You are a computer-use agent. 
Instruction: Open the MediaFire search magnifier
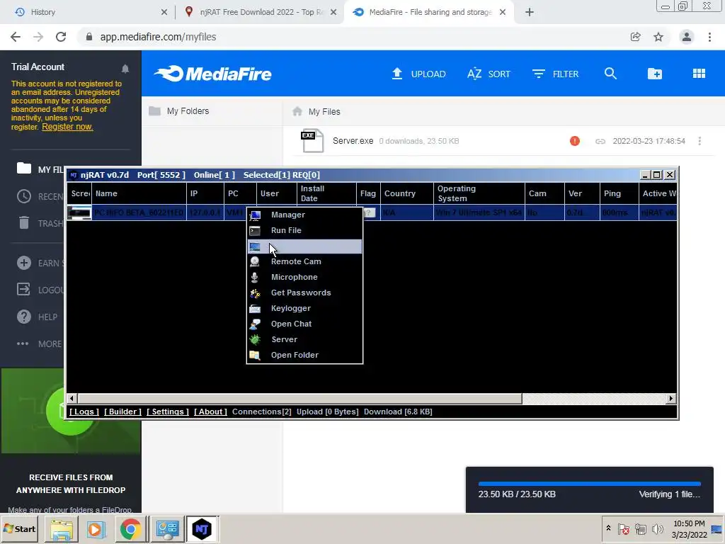tap(610, 74)
